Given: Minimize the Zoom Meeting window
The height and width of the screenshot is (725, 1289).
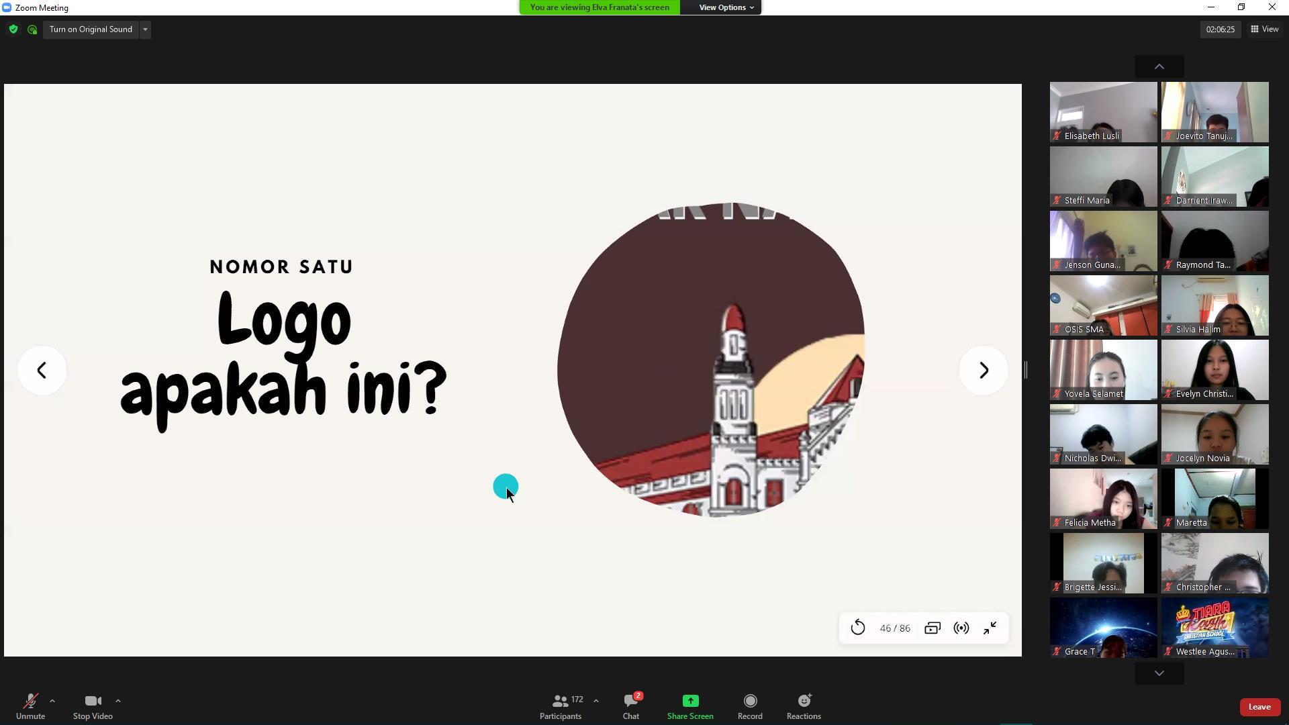Looking at the screenshot, I should click(1210, 7).
